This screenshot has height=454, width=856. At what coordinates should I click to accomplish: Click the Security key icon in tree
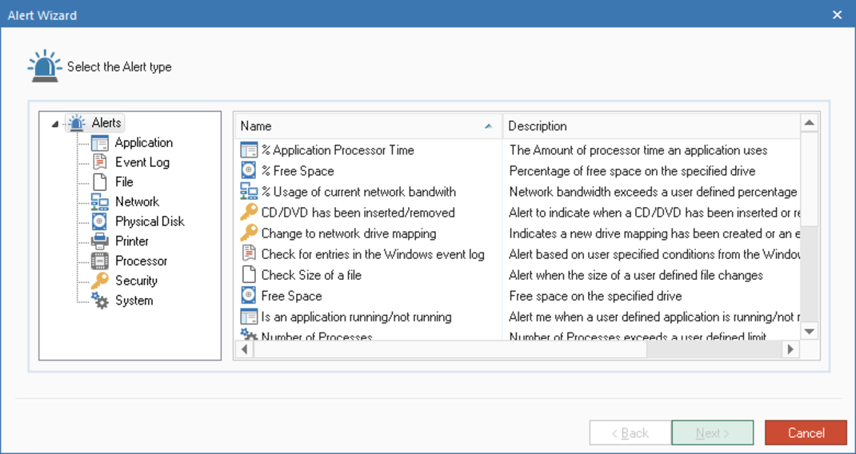click(x=100, y=281)
